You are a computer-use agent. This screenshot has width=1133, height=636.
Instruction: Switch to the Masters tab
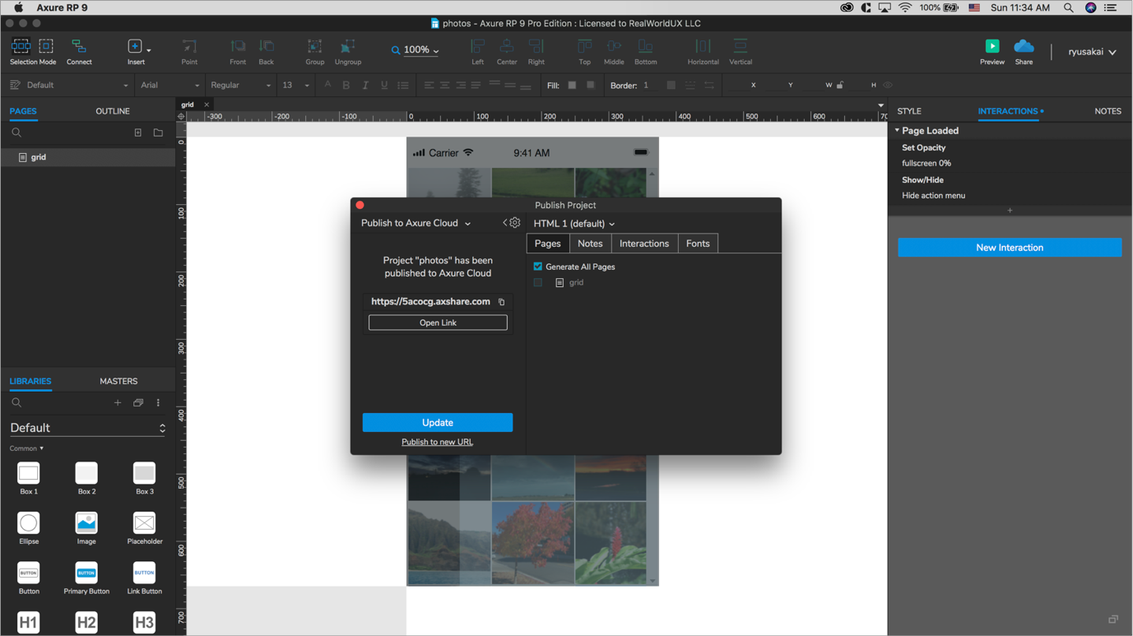coord(118,381)
